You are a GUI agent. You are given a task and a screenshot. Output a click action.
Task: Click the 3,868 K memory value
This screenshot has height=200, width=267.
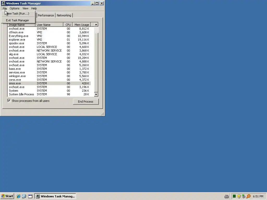(x=84, y=51)
